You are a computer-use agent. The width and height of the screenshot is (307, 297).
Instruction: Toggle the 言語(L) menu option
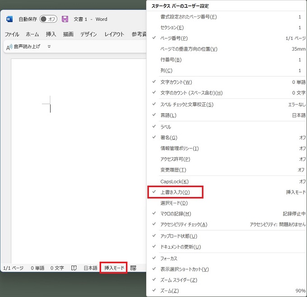[x=227, y=115]
